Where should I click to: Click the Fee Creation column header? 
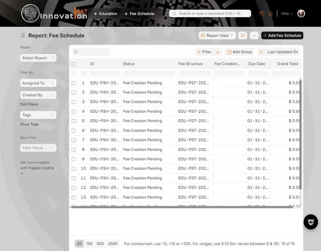point(227,64)
